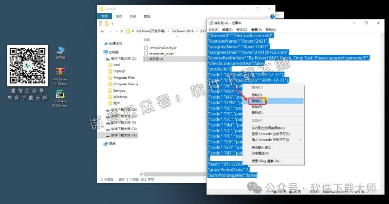The width and height of the screenshot is (389, 204).
Task: Click the Explorer forward arrow
Action: coord(110,31)
